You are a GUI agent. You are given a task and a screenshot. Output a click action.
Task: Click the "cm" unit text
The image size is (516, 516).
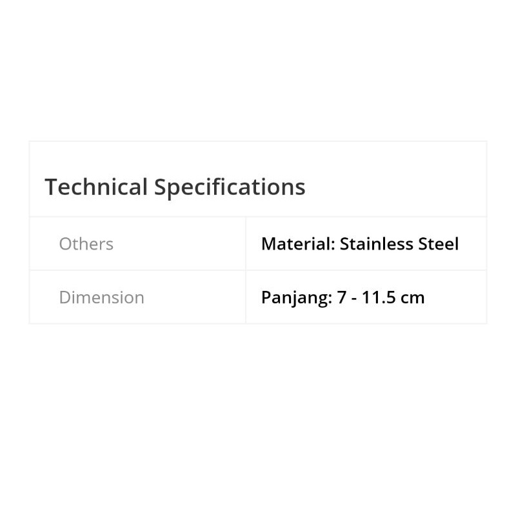pyautogui.click(x=413, y=297)
